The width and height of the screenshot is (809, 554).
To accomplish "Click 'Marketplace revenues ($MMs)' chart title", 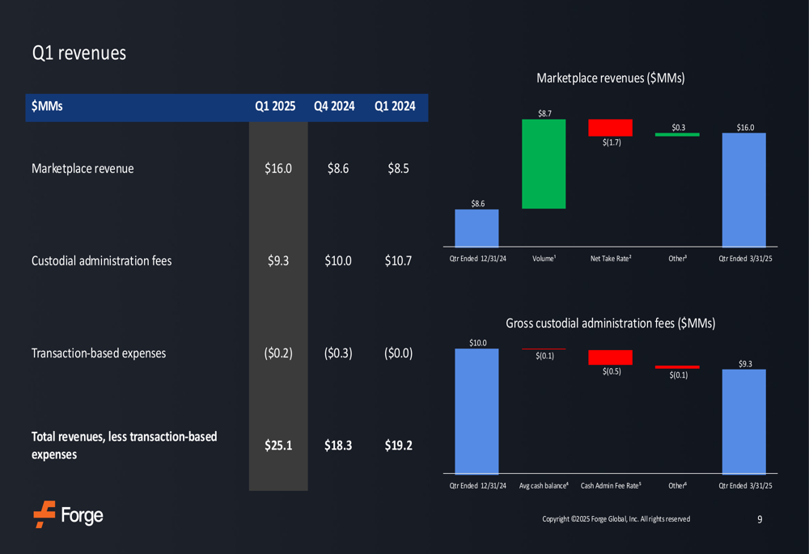I will tap(610, 78).
